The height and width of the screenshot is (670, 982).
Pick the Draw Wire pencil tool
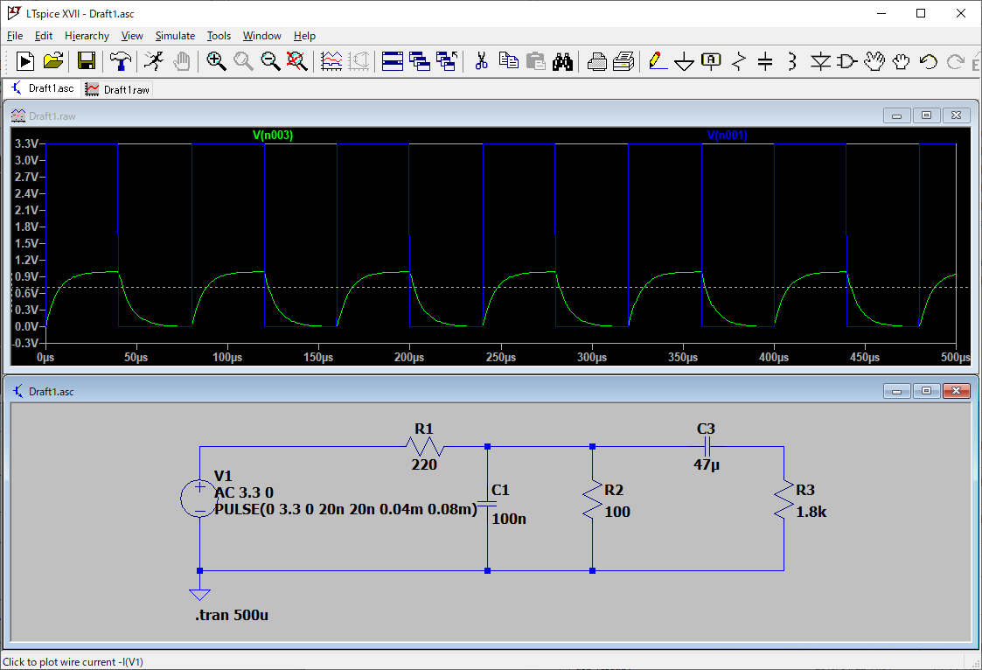pos(657,61)
